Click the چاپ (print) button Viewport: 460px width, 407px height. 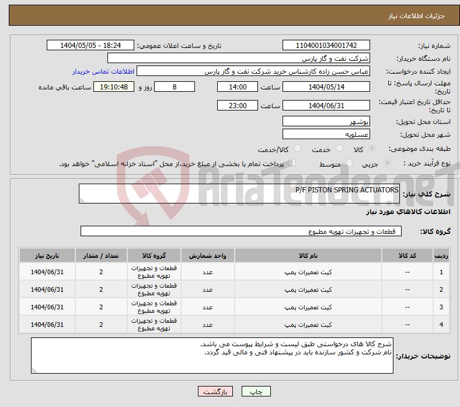tap(256, 391)
